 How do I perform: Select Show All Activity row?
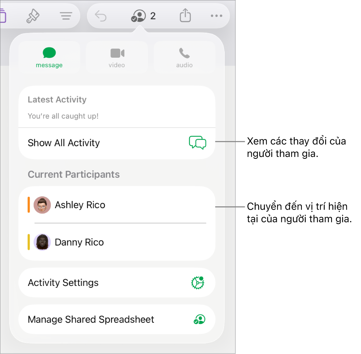tap(117, 143)
